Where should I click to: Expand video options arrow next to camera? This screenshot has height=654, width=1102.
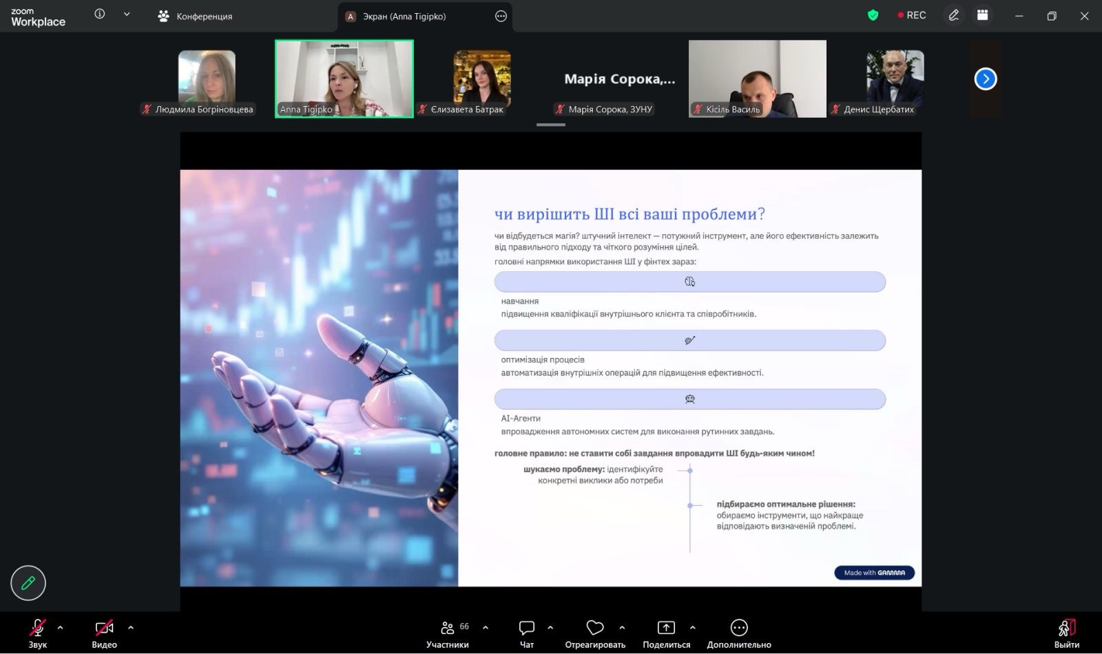131,627
